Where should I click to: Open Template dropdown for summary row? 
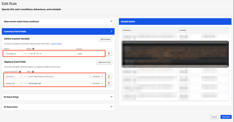click(98, 77)
